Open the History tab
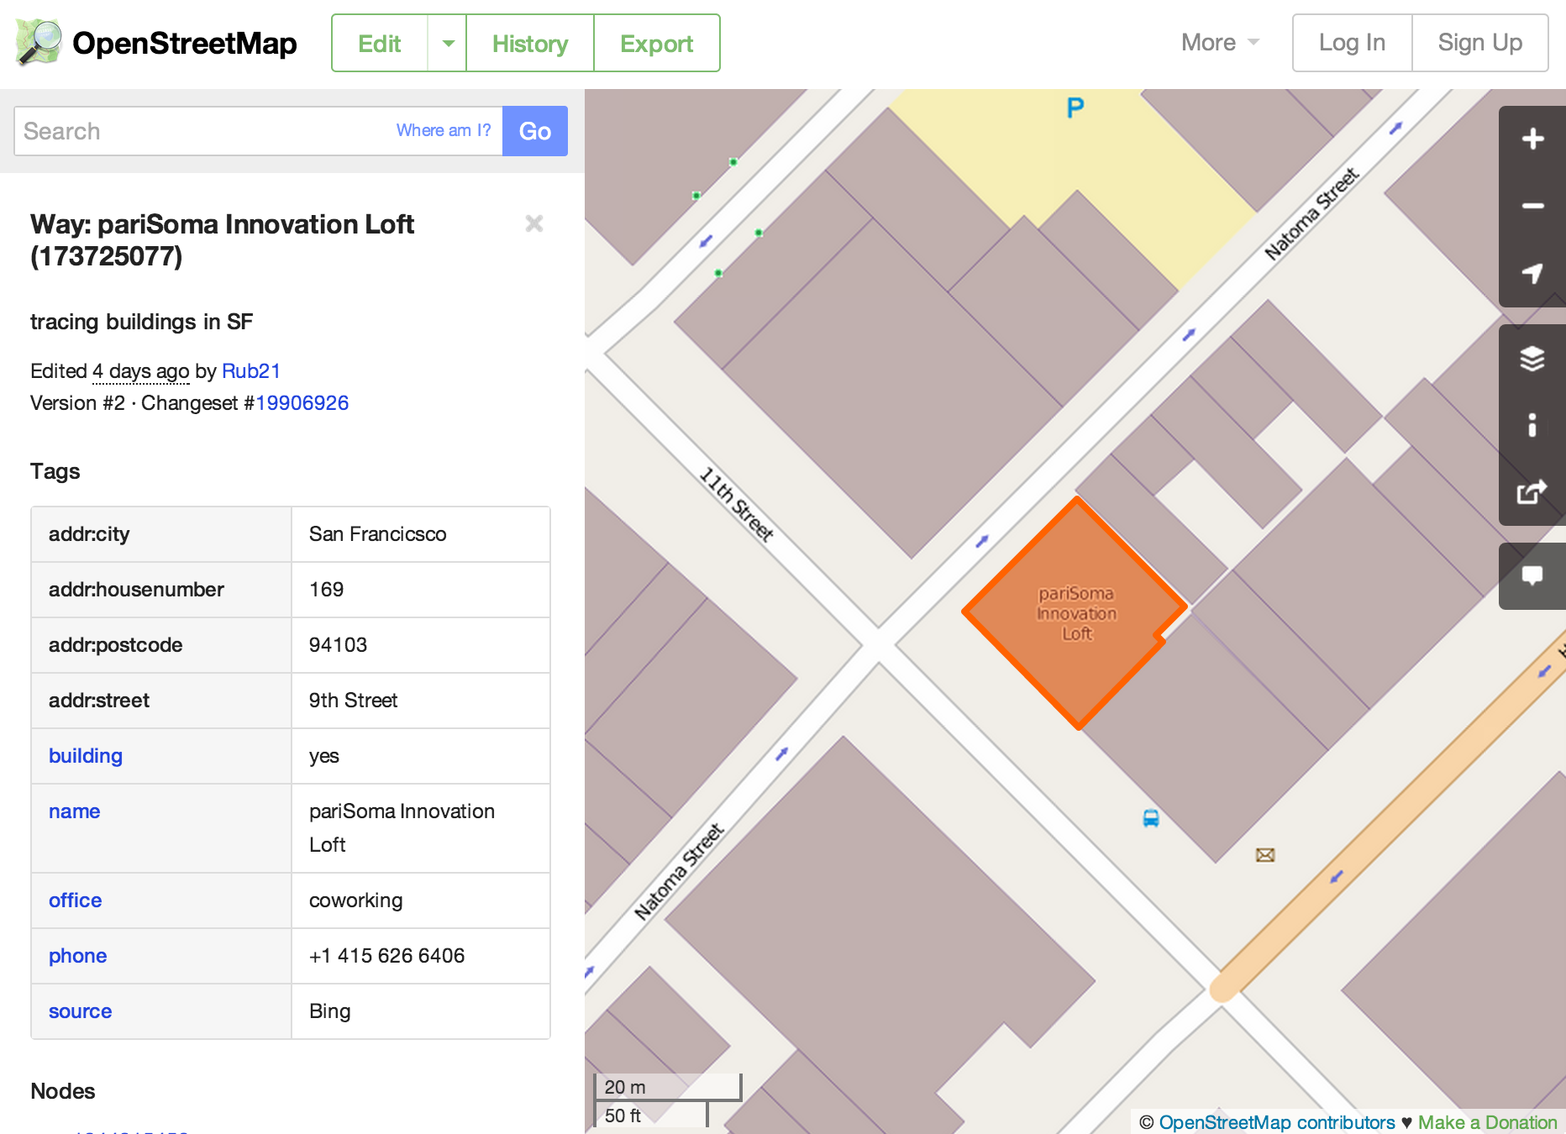The image size is (1566, 1134). point(529,44)
